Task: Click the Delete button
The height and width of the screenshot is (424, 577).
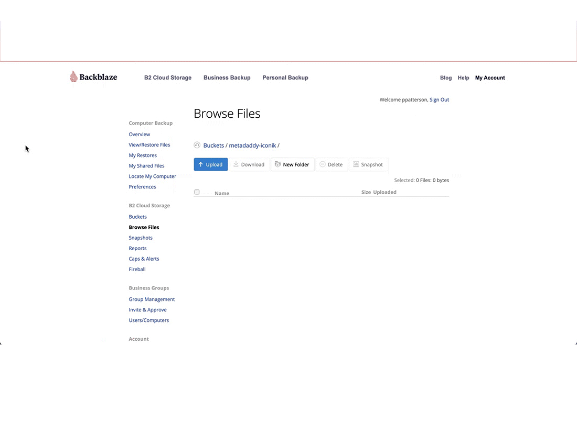Action: click(x=331, y=164)
